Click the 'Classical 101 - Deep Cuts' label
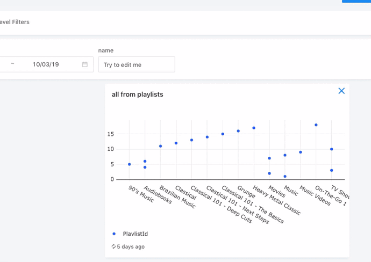The image size is (371, 262). [x=221, y=204]
